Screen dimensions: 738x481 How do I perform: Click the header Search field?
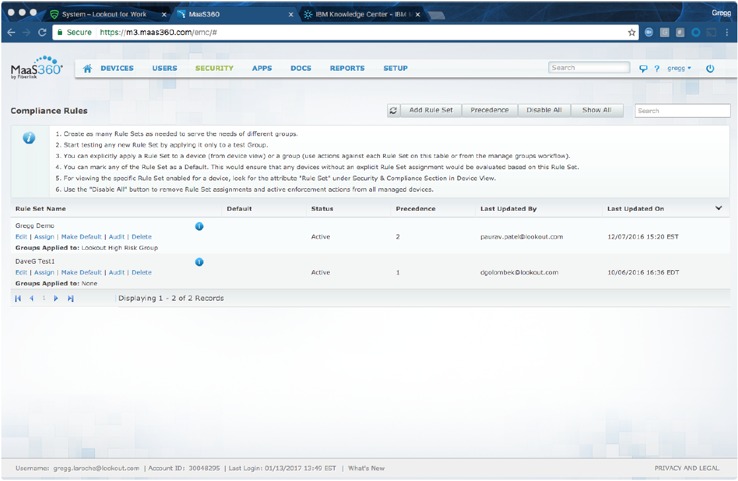pyautogui.click(x=589, y=68)
